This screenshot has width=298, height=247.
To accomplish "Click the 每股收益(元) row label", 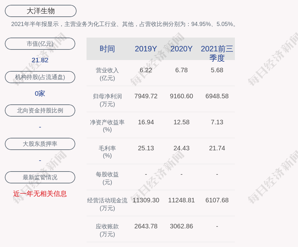I will (x=107, y=178).
